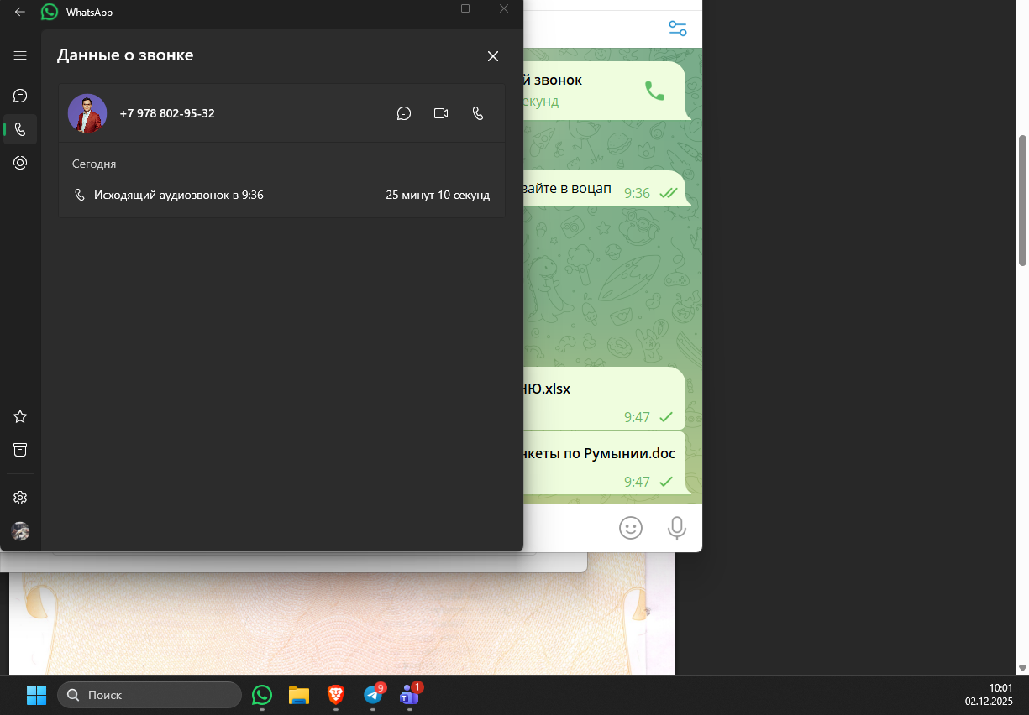Screen dimensions: 1029x715
Task: Open the Windows Start menu
Action: point(36,695)
